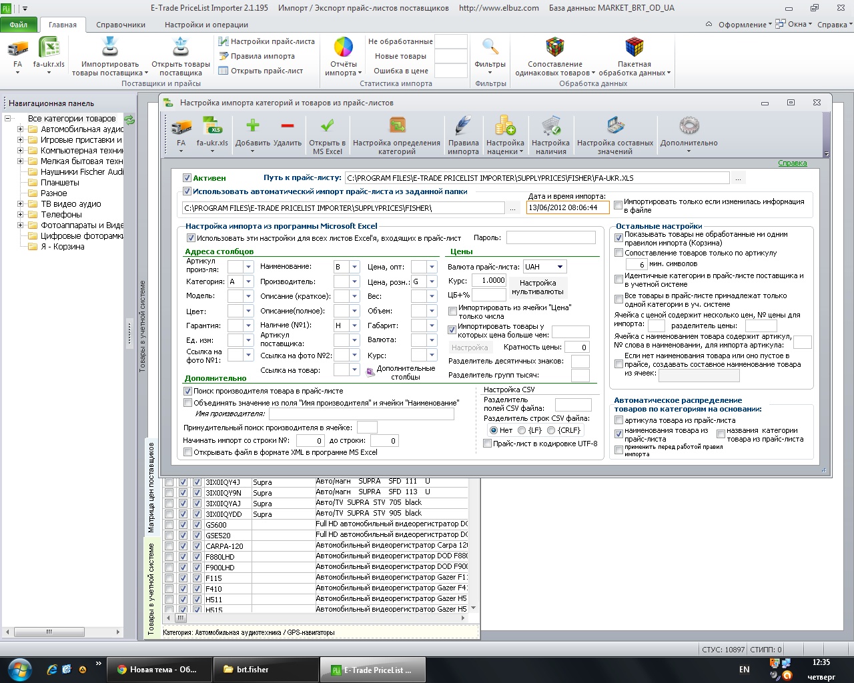This screenshot has width=854, height=683.
Task: Open the Справка link in dialog
Action: pyautogui.click(x=793, y=163)
